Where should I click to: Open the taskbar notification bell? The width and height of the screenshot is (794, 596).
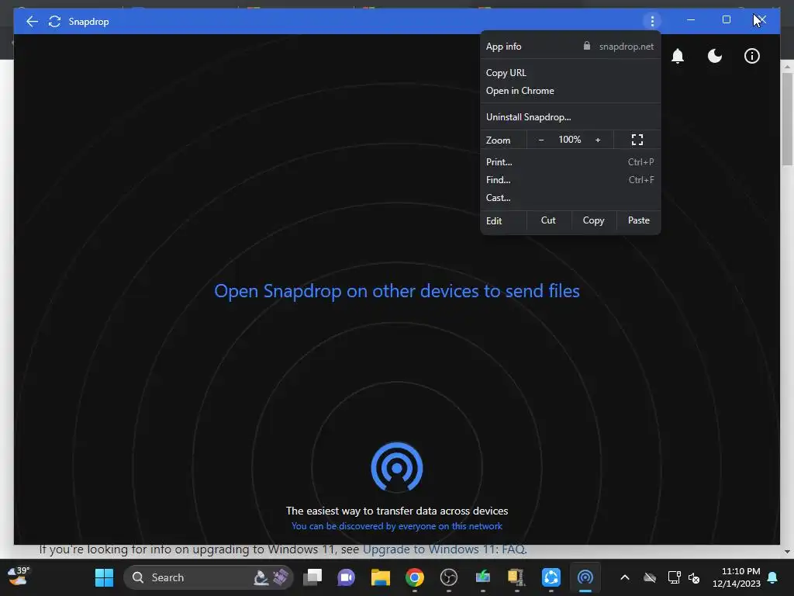pyautogui.click(x=773, y=577)
